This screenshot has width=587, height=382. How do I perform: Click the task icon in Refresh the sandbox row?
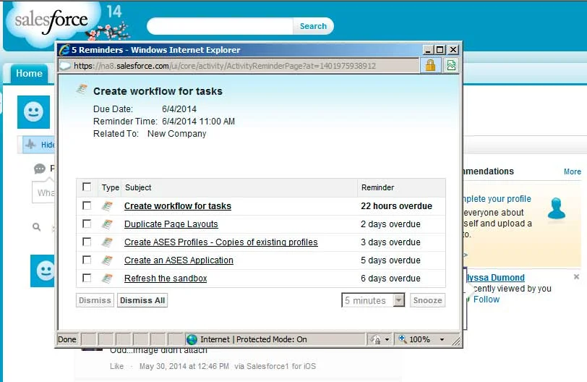coord(107,279)
